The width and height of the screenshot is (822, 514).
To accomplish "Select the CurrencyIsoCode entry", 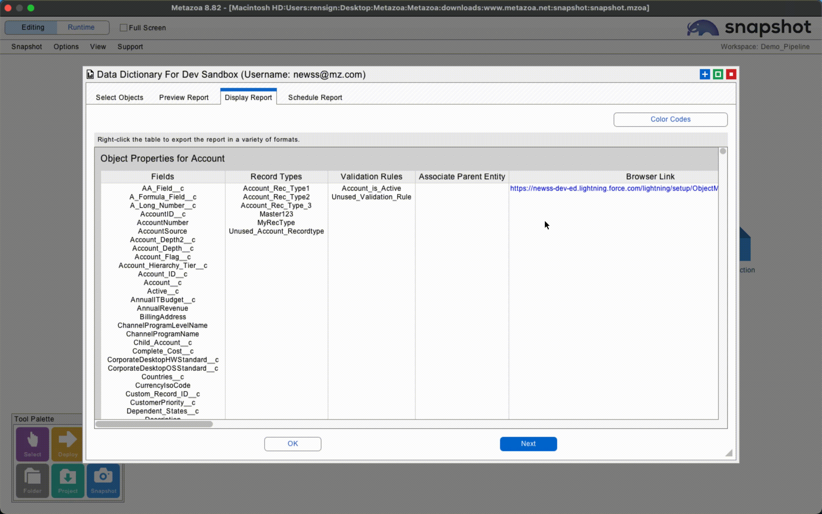I will pyautogui.click(x=163, y=385).
